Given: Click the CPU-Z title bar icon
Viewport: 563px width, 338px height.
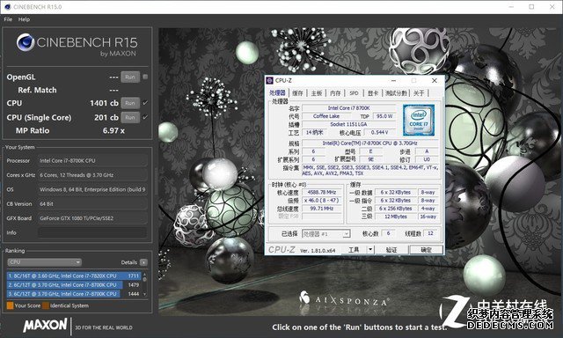Looking at the screenshot, I should point(270,80).
